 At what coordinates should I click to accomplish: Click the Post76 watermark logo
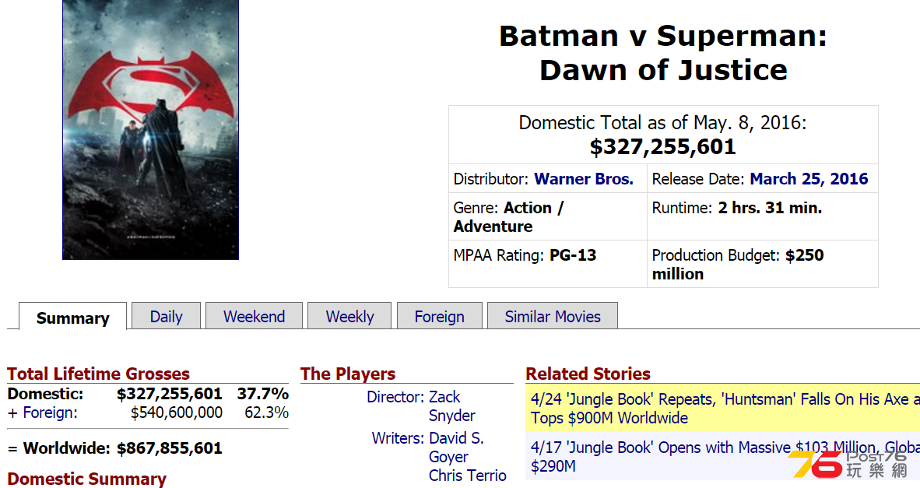click(849, 464)
